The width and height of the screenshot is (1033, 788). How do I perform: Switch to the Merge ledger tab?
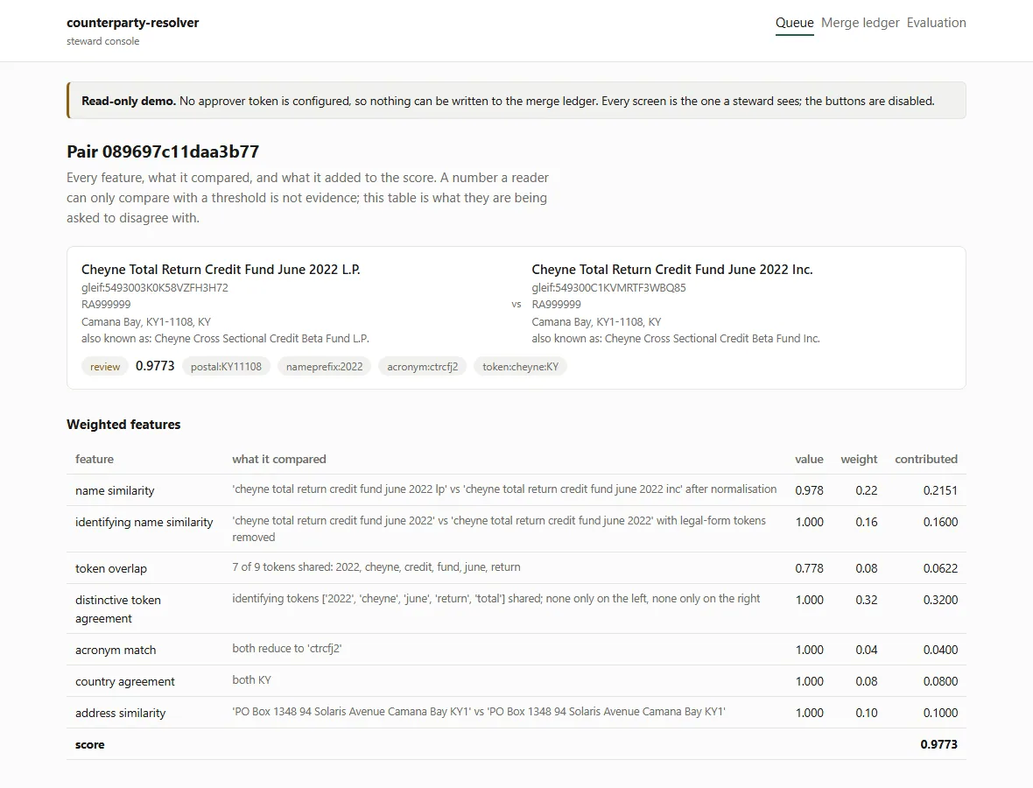pyautogui.click(x=860, y=23)
